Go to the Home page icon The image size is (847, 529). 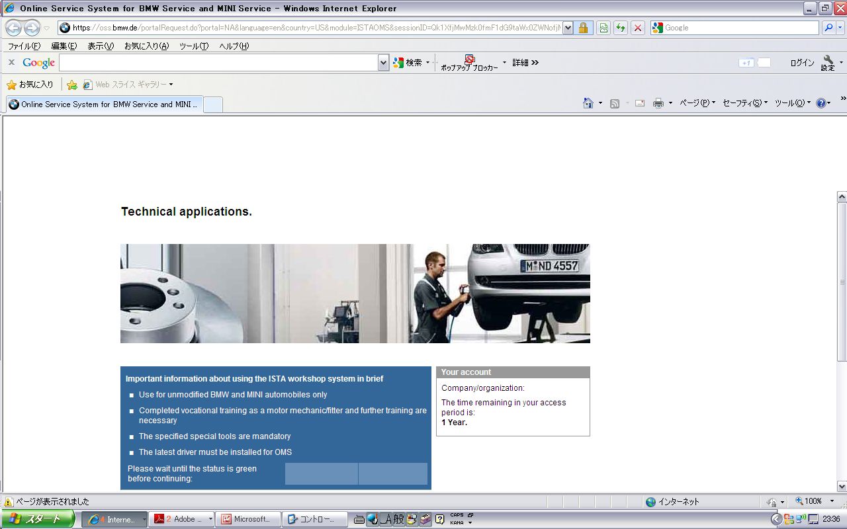[x=588, y=103]
